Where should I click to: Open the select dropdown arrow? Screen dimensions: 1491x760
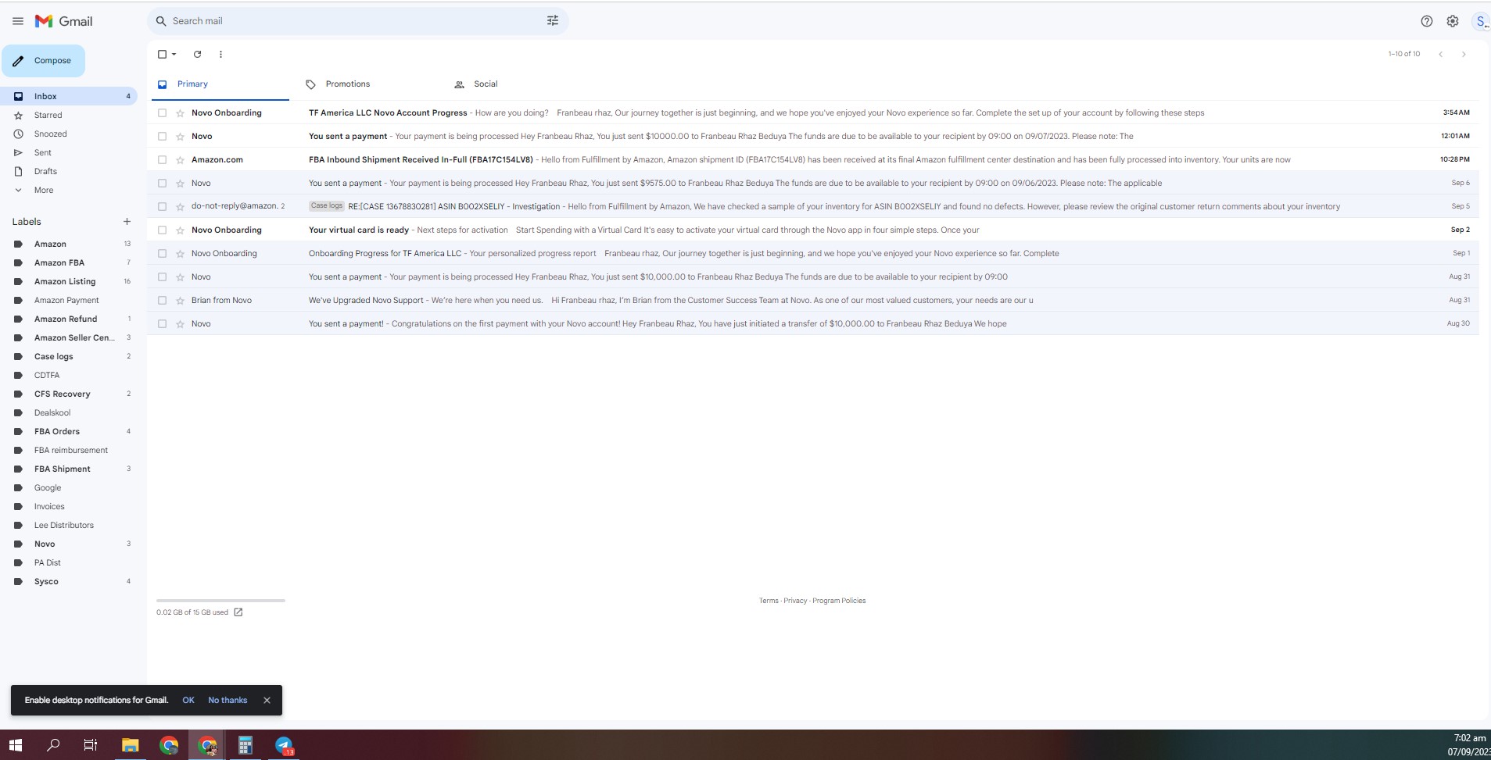[174, 54]
